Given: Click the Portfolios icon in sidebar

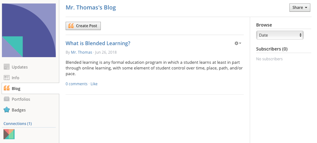Looking at the screenshot, I should [x=7, y=99].
